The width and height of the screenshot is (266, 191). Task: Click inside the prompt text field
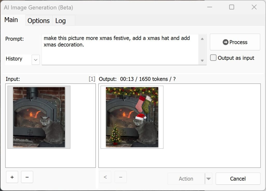(121, 49)
